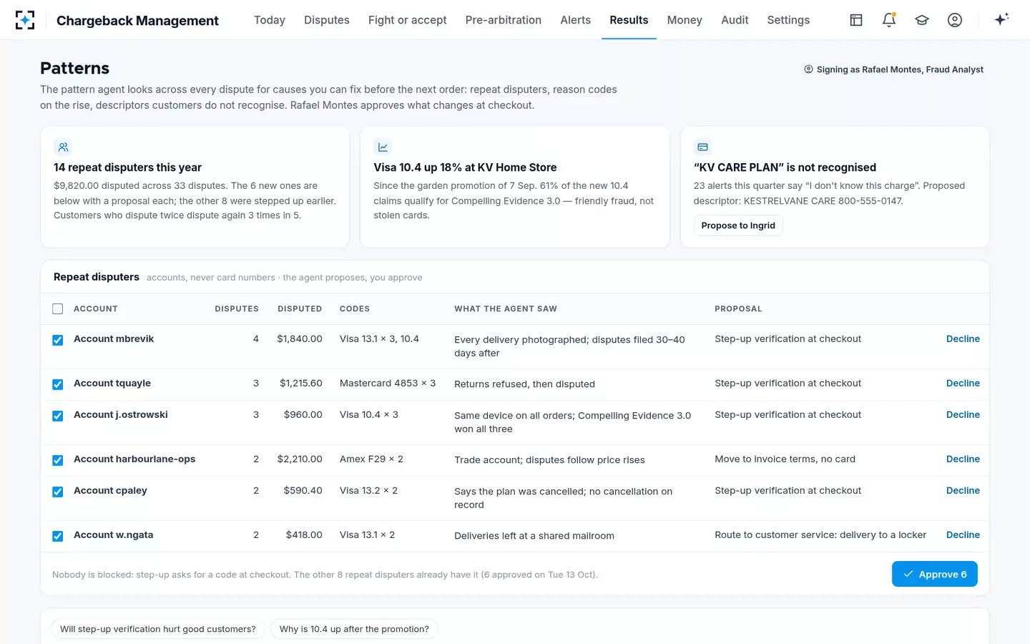Uncheck Account harbourlane-ops checkbox
The width and height of the screenshot is (1030, 644).
click(58, 461)
